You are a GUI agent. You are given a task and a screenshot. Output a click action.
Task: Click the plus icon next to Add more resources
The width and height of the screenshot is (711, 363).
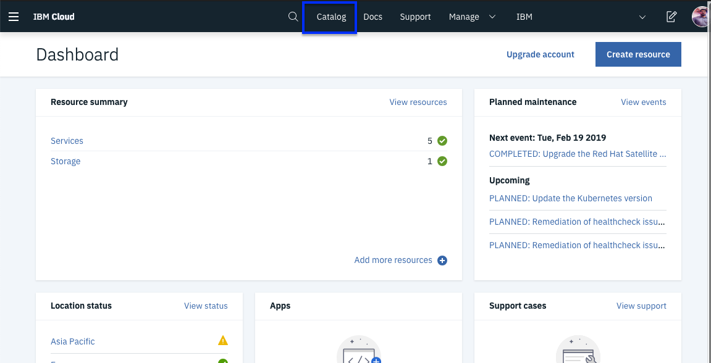click(442, 260)
